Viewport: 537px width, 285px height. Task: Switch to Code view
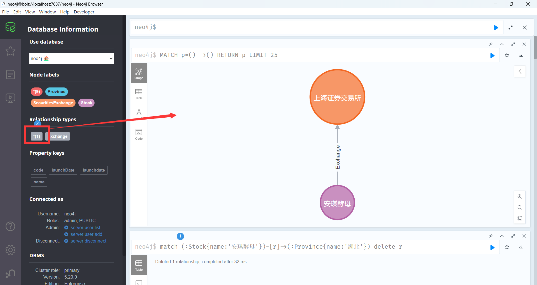[139, 134]
